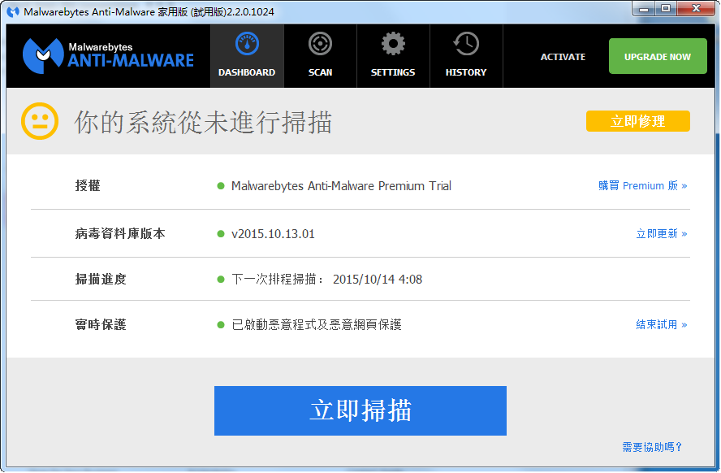Open the 需要協助嗎？ help link

coord(652,447)
